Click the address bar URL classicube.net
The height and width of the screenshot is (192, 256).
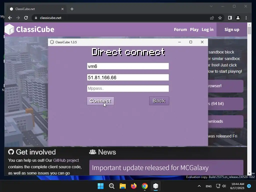pyautogui.click(x=50, y=18)
